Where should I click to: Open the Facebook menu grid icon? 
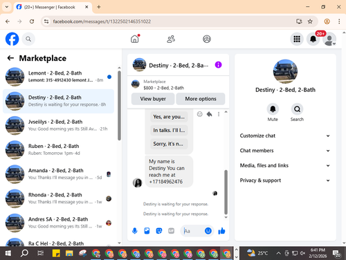[x=297, y=39]
